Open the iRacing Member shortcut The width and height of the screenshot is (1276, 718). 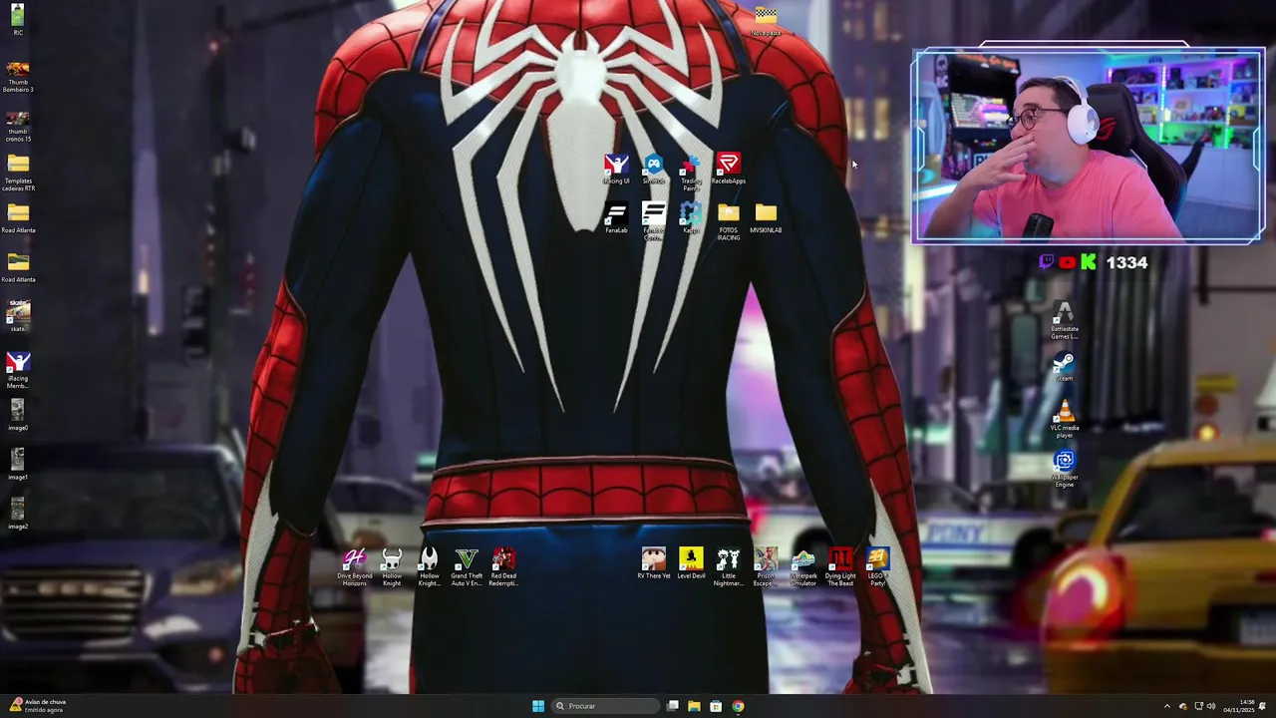tap(18, 371)
